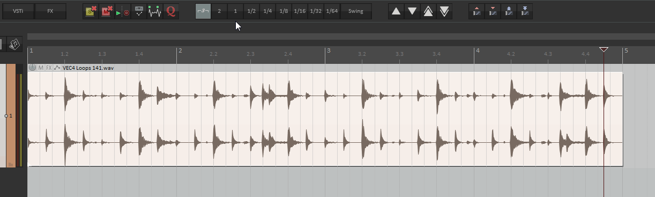Click beat 1.2 on the ruler
The height and width of the screenshot is (197, 655).
point(65,54)
